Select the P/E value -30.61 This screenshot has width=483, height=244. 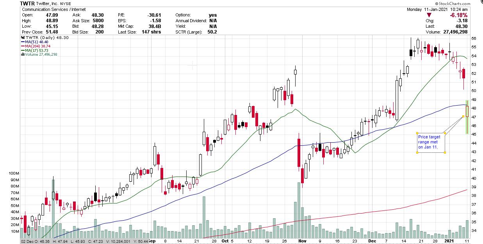coord(153,15)
